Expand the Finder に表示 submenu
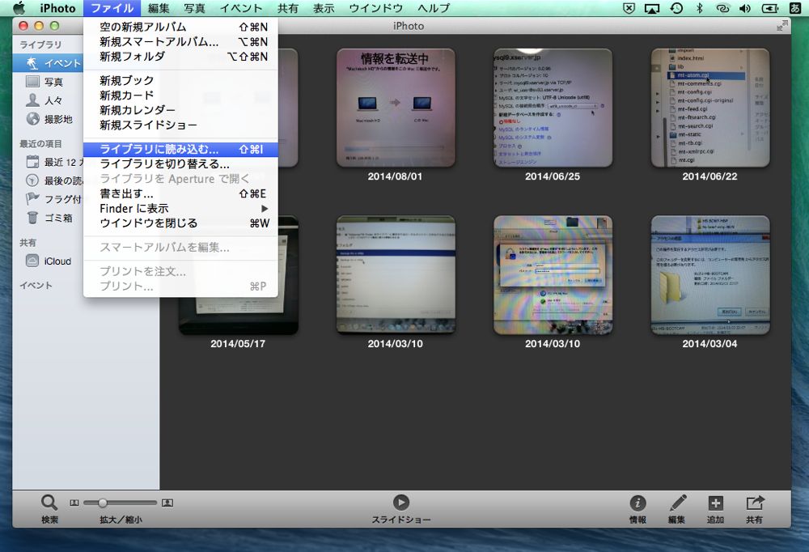 coord(180,209)
